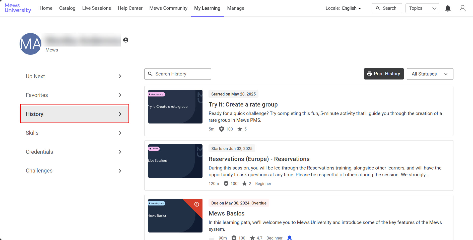
Task: Click the points shield icon on Mews Basics
Action: [x=234, y=238]
